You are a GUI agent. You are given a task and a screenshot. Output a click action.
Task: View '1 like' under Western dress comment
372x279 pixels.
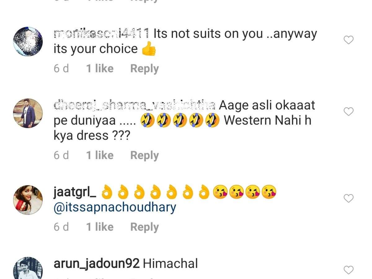pos(100,155)
